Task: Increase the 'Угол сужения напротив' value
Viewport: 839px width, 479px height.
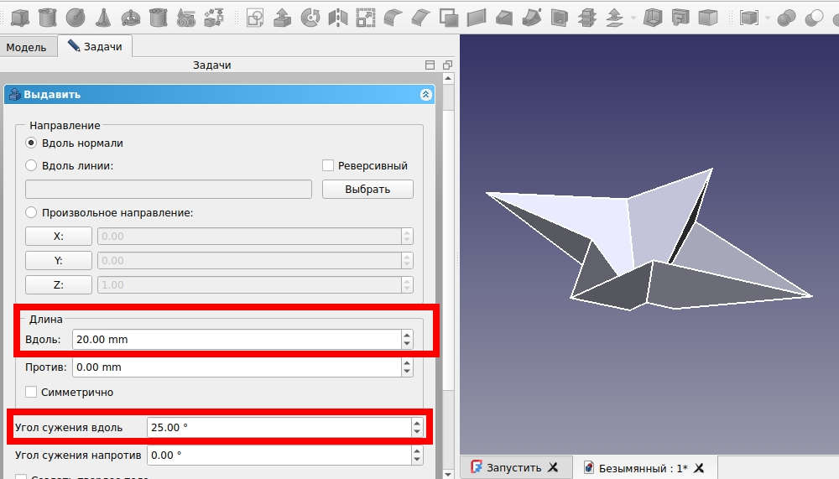Action: pyautogui.click(x=417, y=450)
